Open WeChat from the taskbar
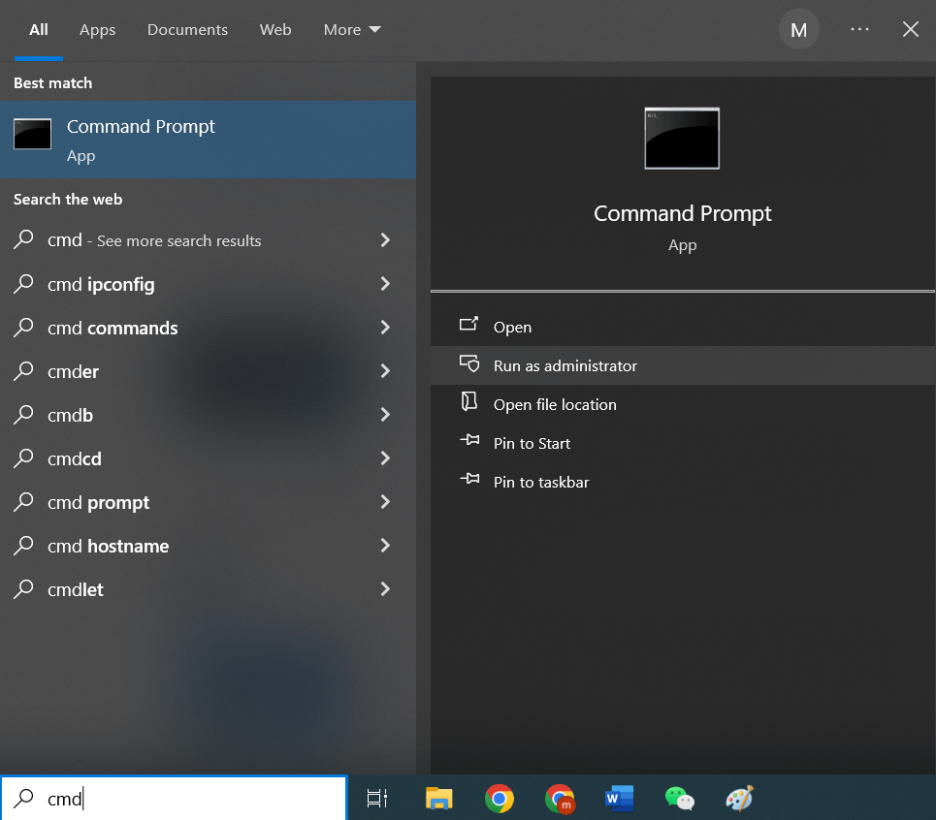Viewport: 936px width, 820px height. coord(679,798)
